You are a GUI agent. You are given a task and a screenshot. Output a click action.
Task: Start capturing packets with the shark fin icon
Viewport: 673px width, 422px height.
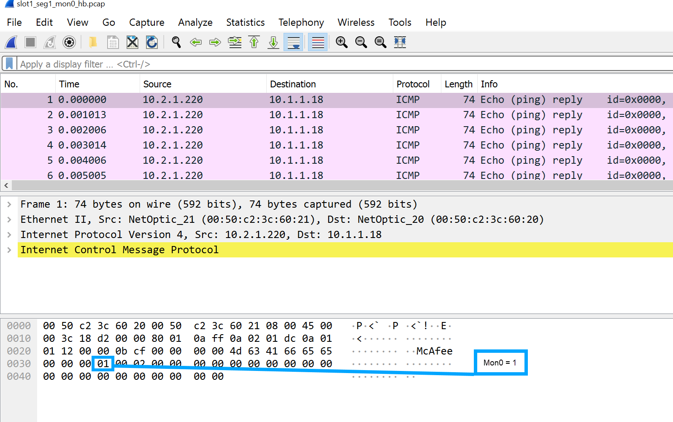[x=11, y=42]
